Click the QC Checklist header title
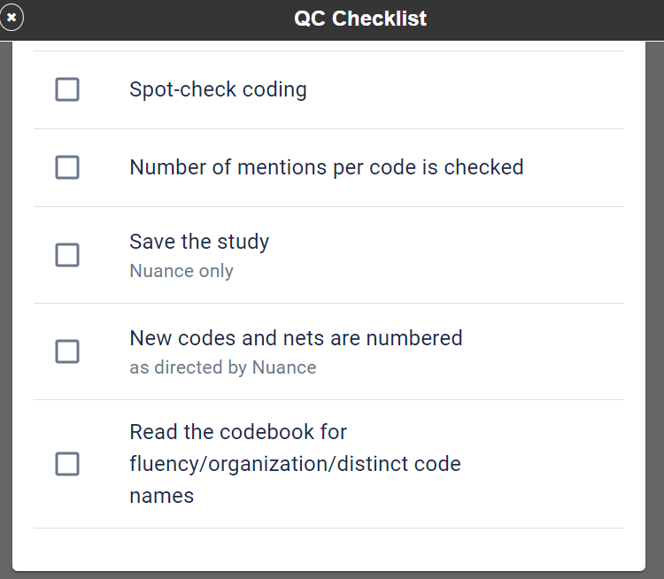The image size is (664, 579). click(360, 19)
